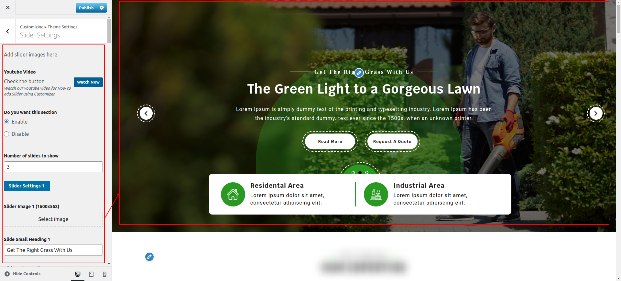The height and width of the screenshot is (281, 621).
Task: Close the Customizer with the X icon
Action: (x=8, y=7)
